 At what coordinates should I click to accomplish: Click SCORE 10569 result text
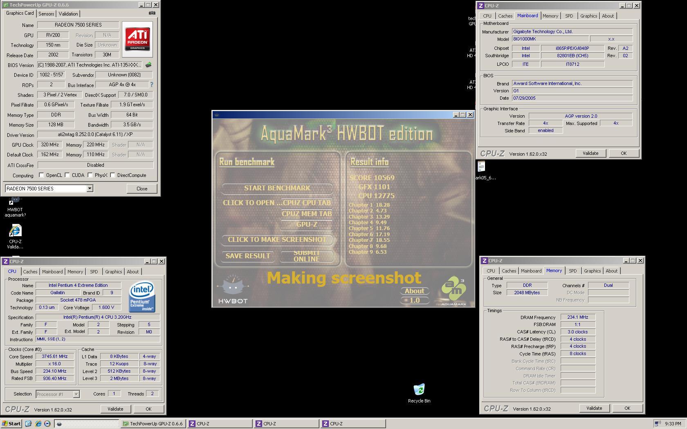(x=372, y=178)
